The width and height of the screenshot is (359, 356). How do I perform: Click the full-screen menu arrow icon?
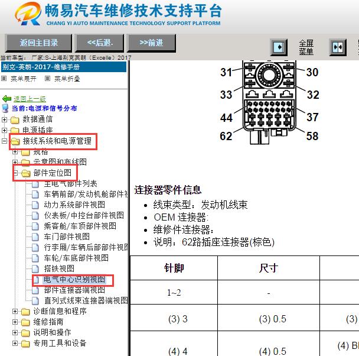click(279, 47)
